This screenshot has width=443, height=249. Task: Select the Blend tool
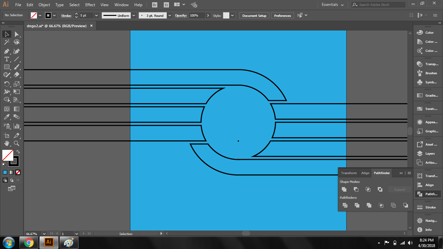tap(17, 117)
